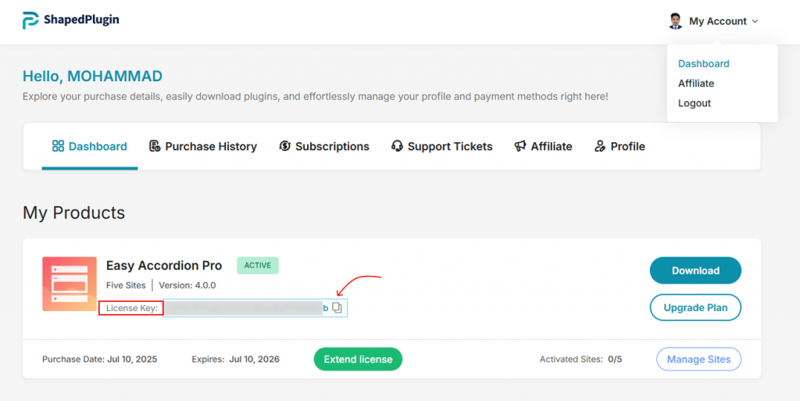The image size is (800, 401).
Task: Click the Dashboard grid icon
Action: point(58,146)
